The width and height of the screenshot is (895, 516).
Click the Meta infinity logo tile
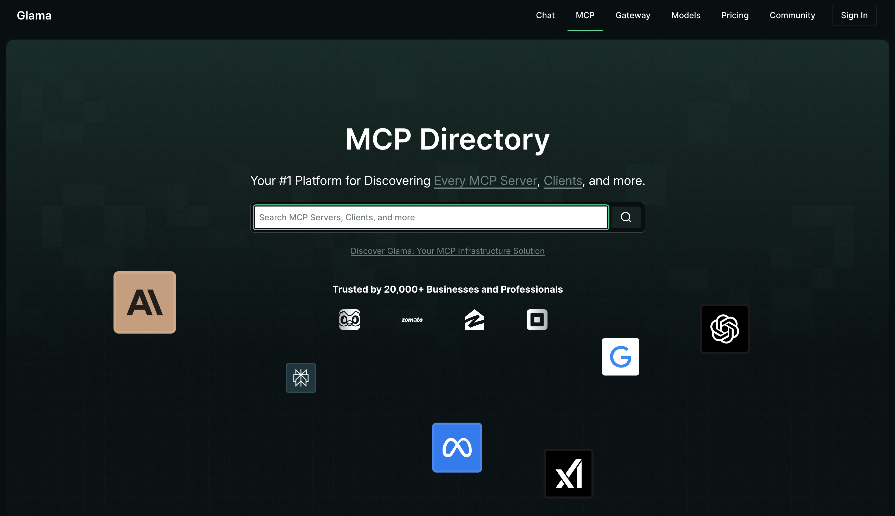tap(457, 447)
